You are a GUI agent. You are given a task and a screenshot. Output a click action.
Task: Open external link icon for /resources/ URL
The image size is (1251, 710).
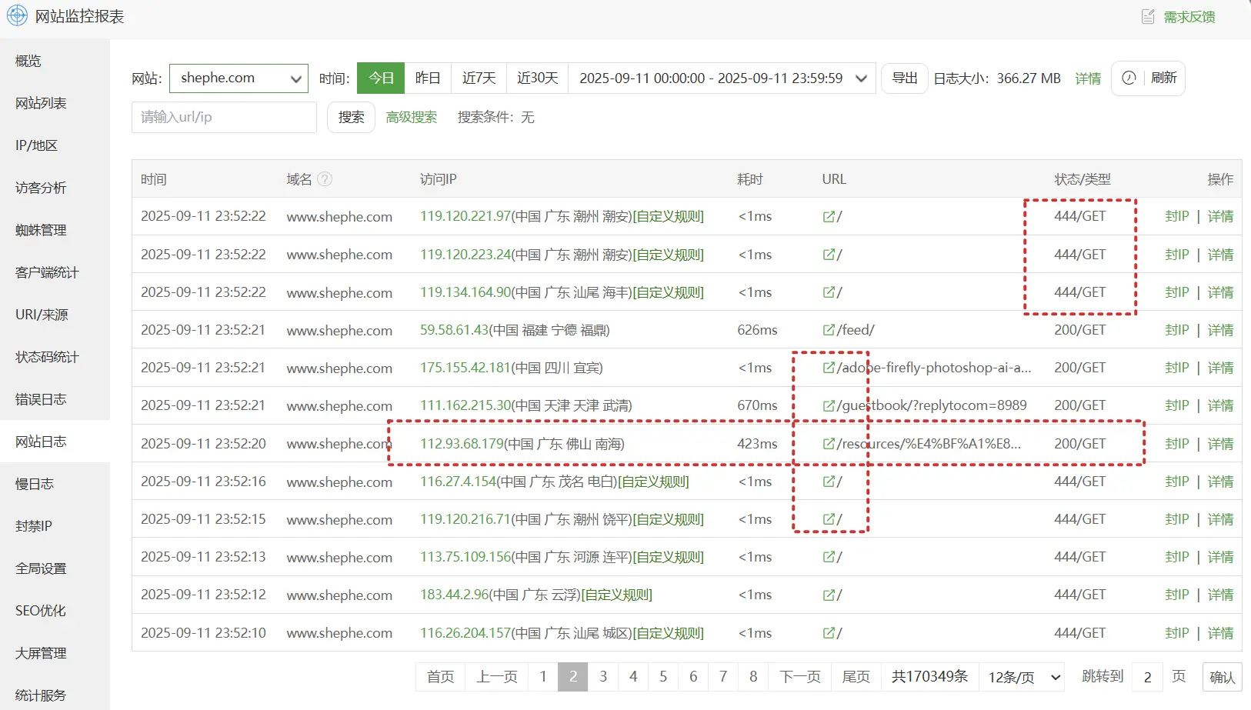829,444
